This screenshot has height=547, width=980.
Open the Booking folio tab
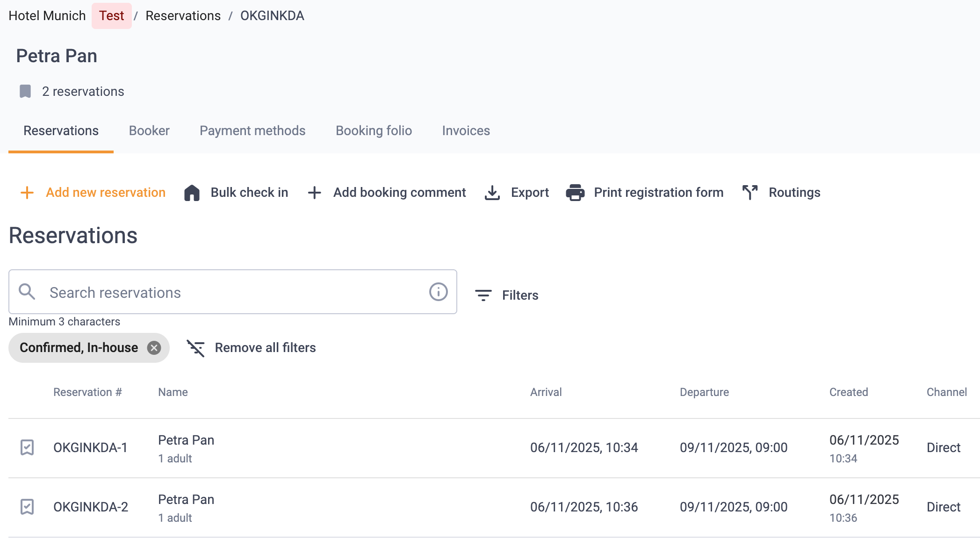click(374, 131)
